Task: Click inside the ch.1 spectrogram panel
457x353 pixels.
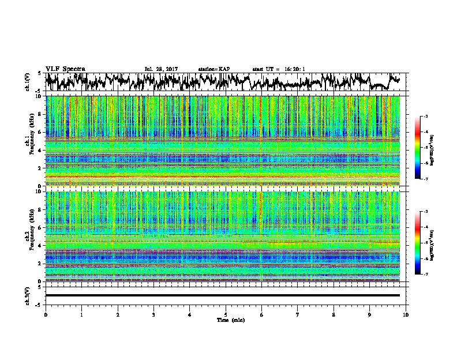Action: pyautogui.click(x=223, y=141)
